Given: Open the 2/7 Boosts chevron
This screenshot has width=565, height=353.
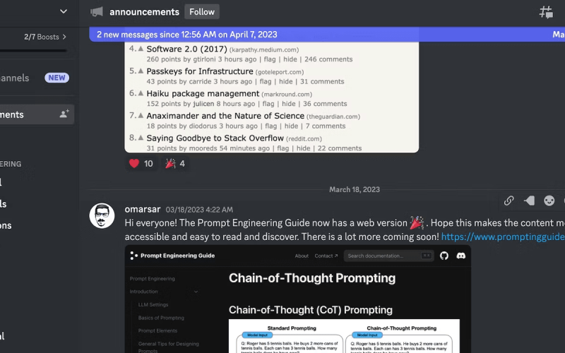Looking at the screenshot, I should 64,37.
